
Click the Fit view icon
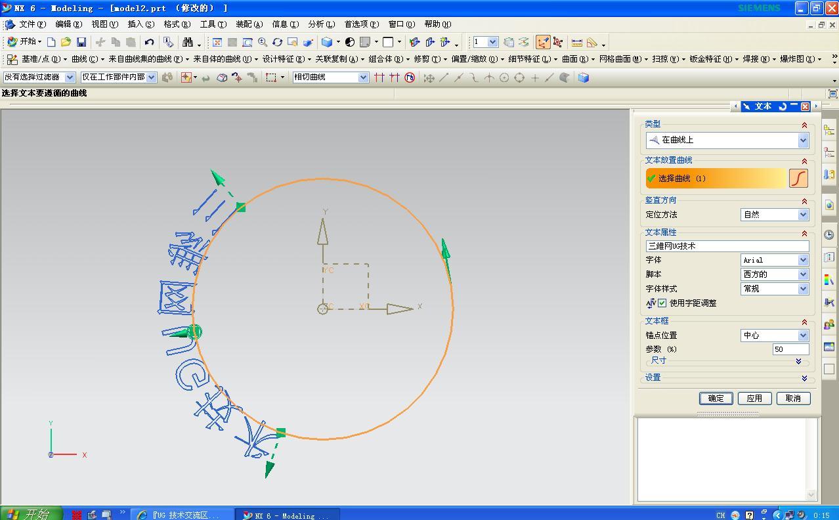click(x=217, y=42)
